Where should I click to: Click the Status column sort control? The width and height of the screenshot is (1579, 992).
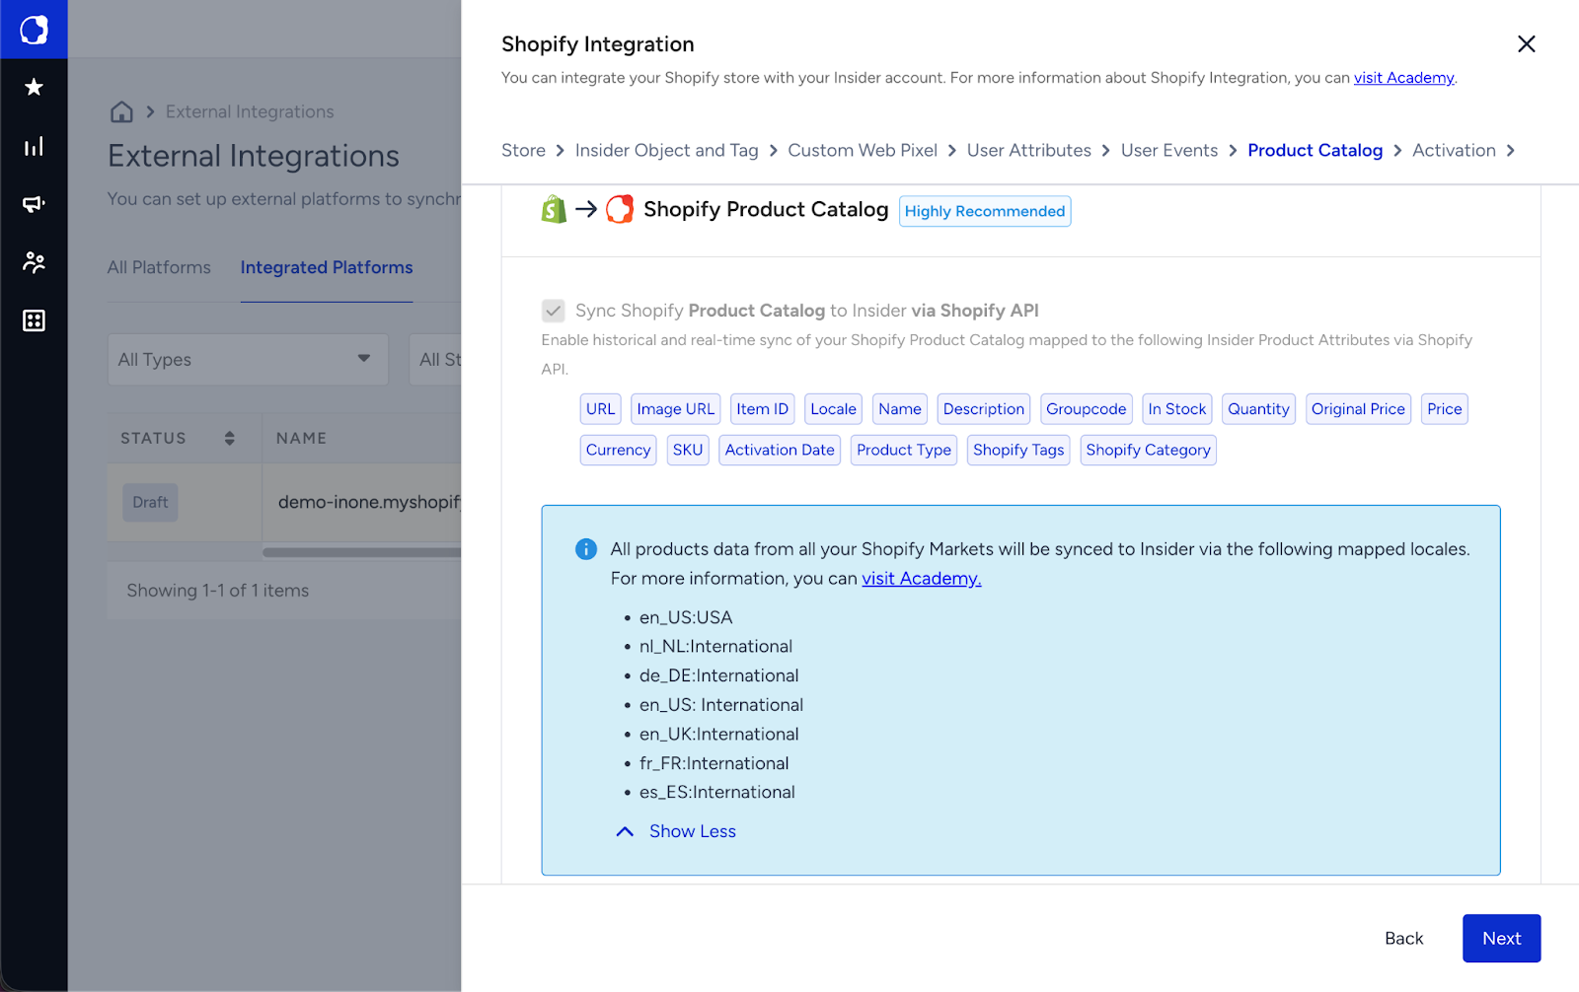pos(230,438)
